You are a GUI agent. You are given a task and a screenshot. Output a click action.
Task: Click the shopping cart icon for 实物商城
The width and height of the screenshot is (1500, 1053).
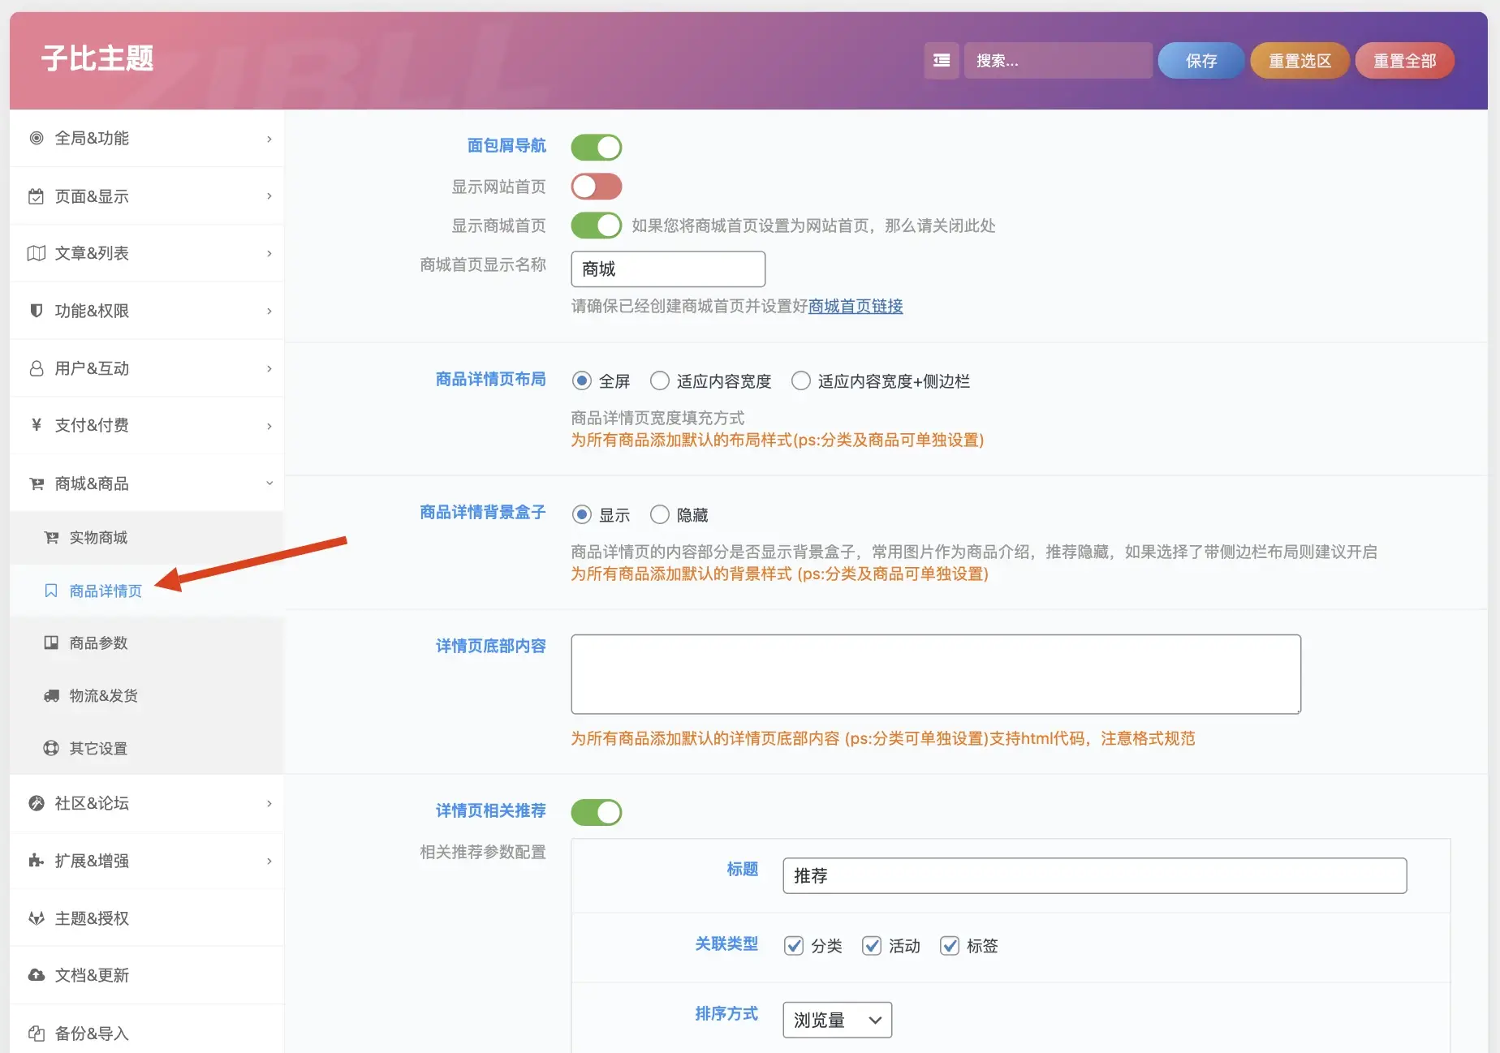tap(51, 538)
